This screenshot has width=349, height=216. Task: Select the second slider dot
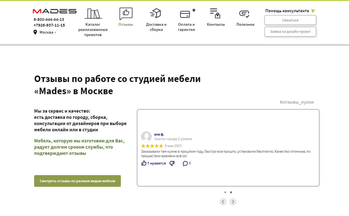coord(231,192)
